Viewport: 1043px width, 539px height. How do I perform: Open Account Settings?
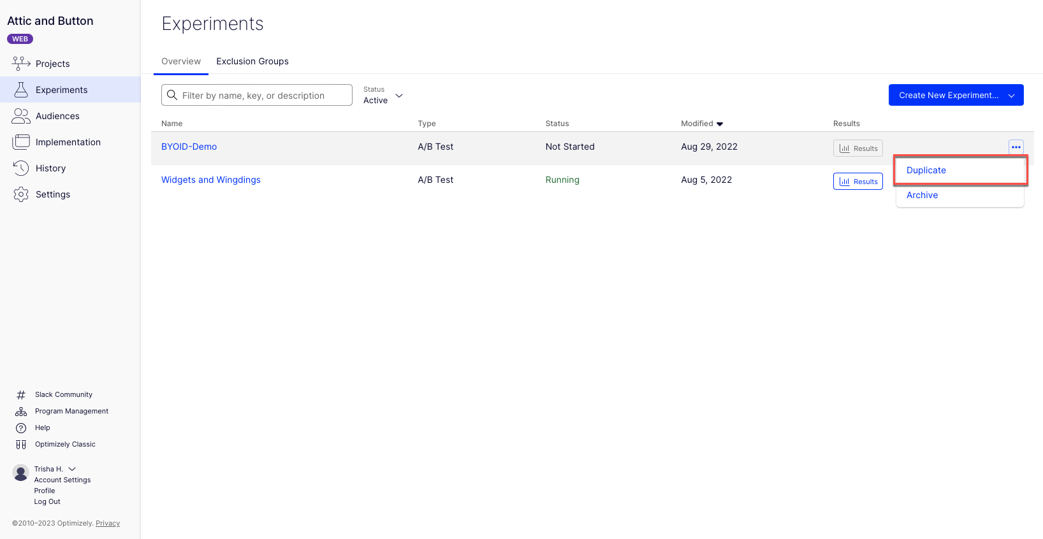pos(62,480)
